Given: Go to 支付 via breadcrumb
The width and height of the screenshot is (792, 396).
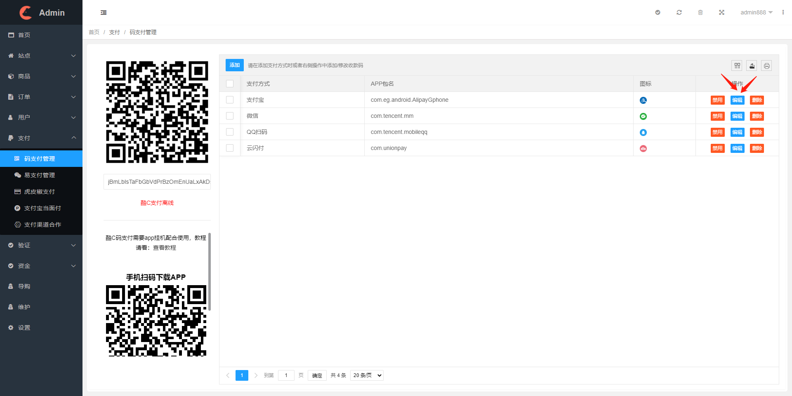Looking at the screenshot, I should click(114, 32).
